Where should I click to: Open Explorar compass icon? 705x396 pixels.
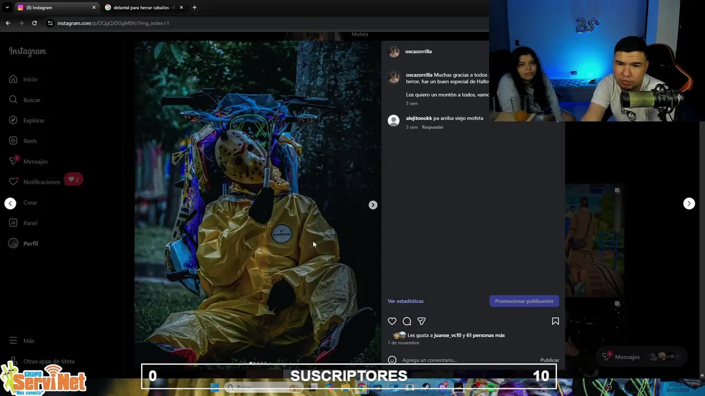click(x=13, y=120)
